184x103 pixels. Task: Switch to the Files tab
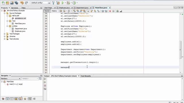point(24,8)
